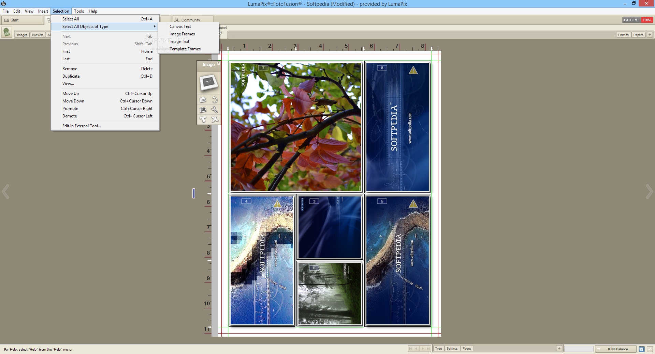Click Remove in Selection menu
Viewport: 655px width, 354px height.
105,69
